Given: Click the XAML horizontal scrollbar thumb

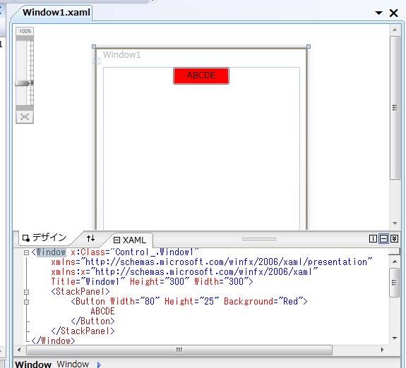Looking at the screenshot, I should click(179, 350).
